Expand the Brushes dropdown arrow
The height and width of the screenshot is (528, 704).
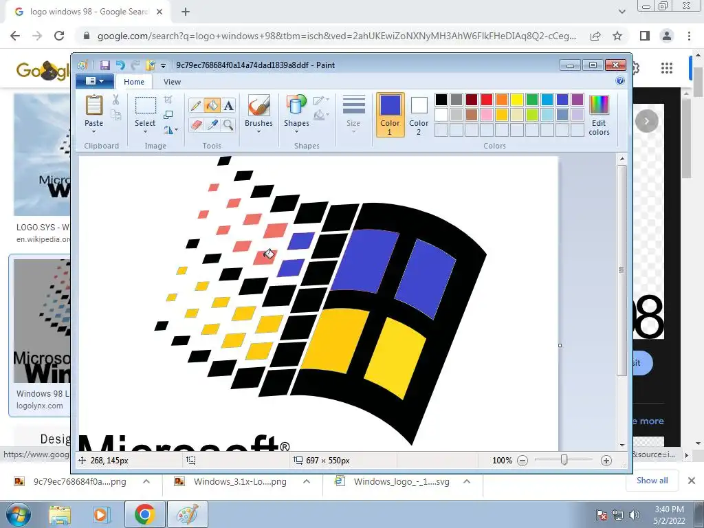[x=258, y=132]
